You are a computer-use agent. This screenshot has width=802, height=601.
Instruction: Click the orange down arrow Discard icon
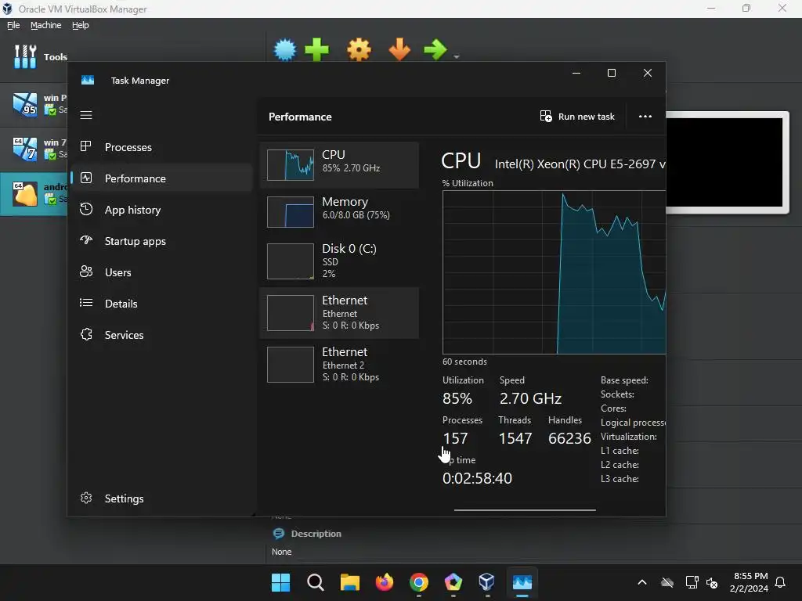(399, 50)
